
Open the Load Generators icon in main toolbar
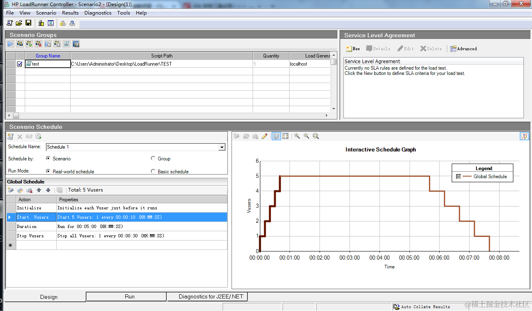41,23
